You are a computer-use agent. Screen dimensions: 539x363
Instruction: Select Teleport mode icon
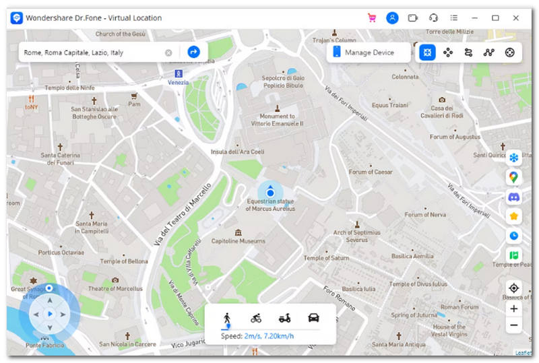427,53
